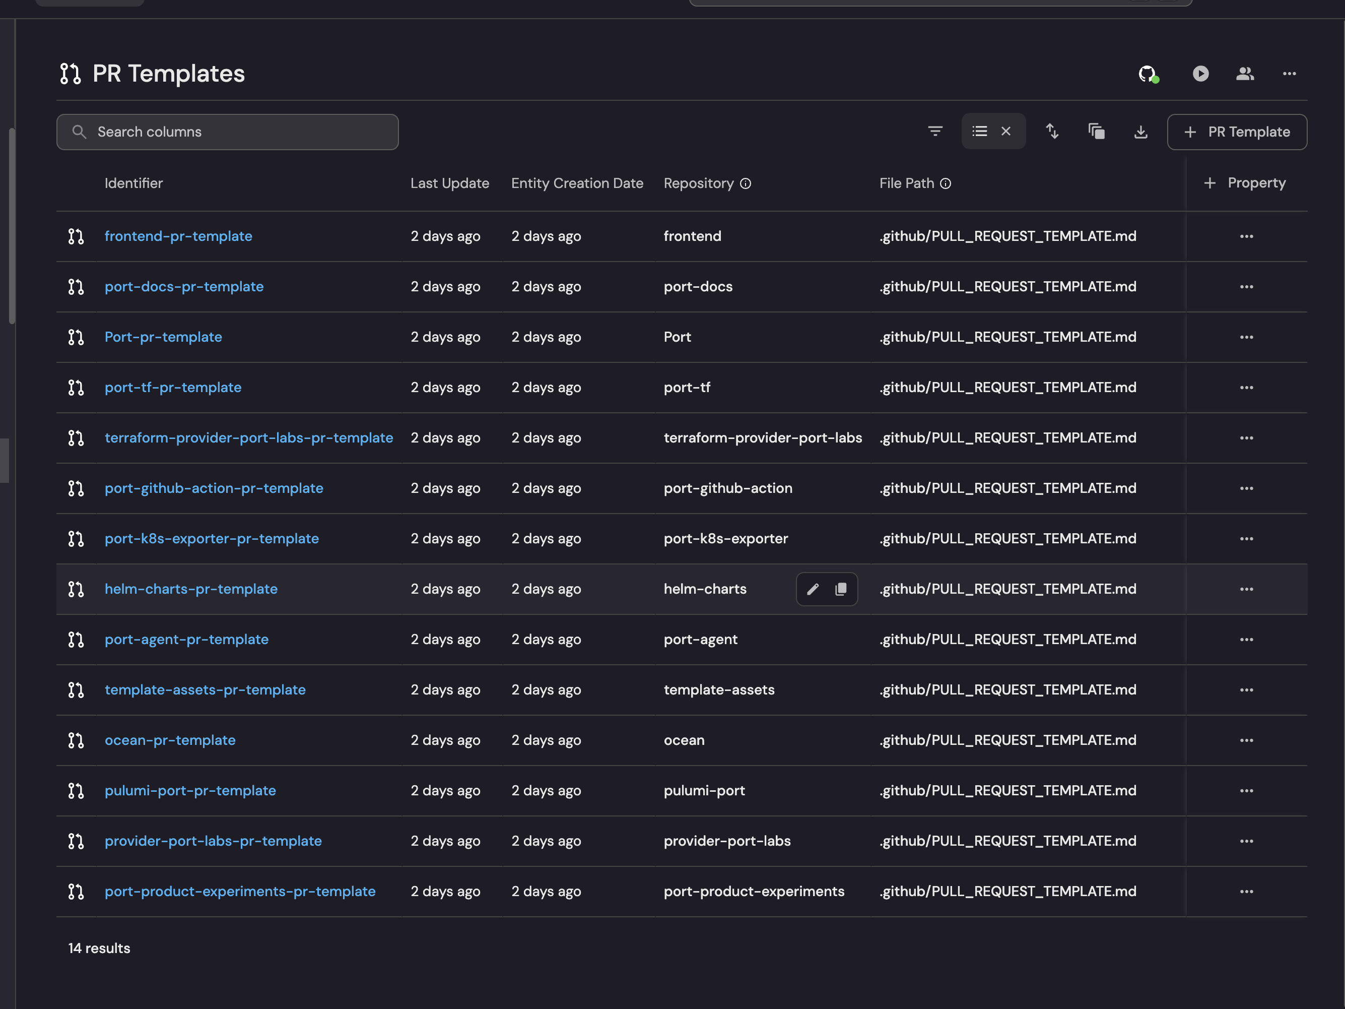Open the users permissions icon
This screenshot has width=1345, height=1009.
click(1245, 74)
